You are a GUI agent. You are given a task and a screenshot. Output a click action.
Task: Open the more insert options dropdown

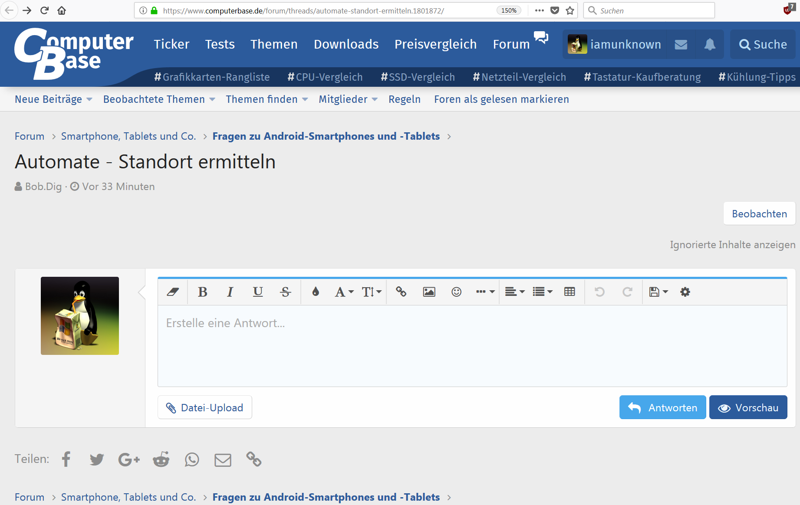(485, 292)
